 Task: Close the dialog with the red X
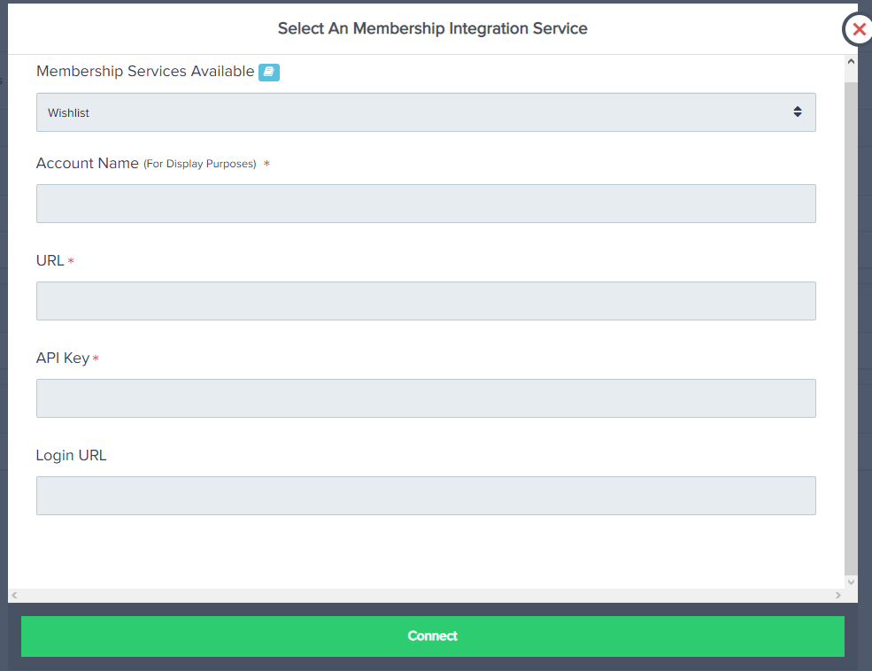pos(858,29)
